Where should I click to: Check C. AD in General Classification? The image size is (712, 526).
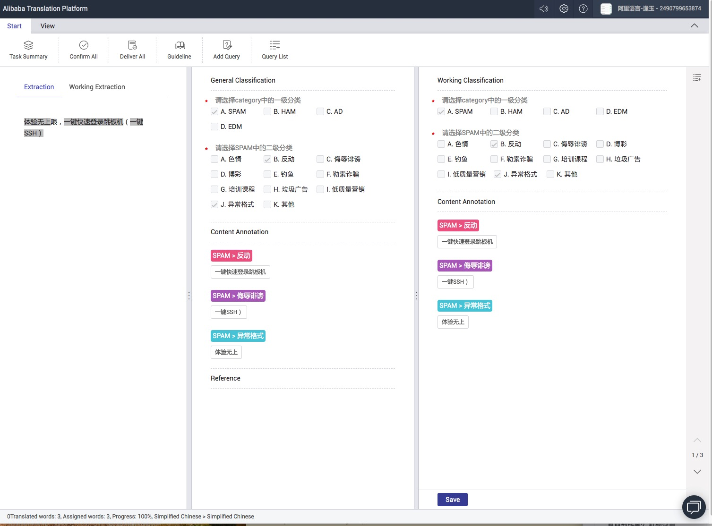pyautogui.click(x=320, y=111)
